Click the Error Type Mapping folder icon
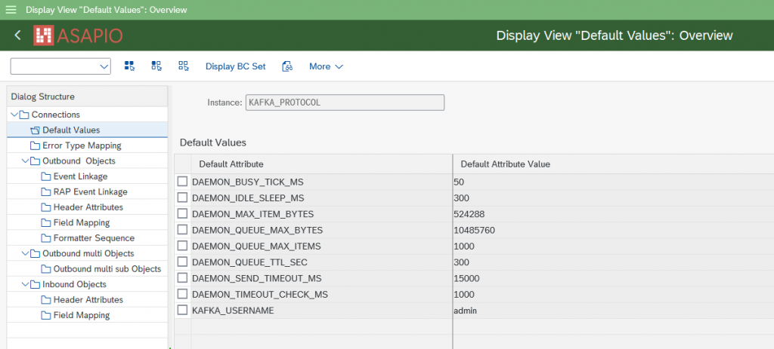The width and height of the screenshot is (774, 349). 35,145
